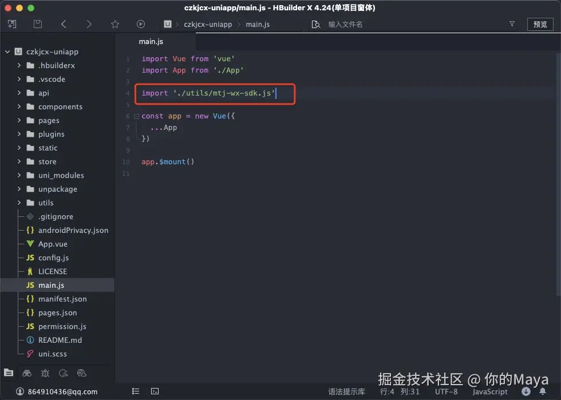
Task: Expand the plugins folder
Action: (x=19, y=134)
